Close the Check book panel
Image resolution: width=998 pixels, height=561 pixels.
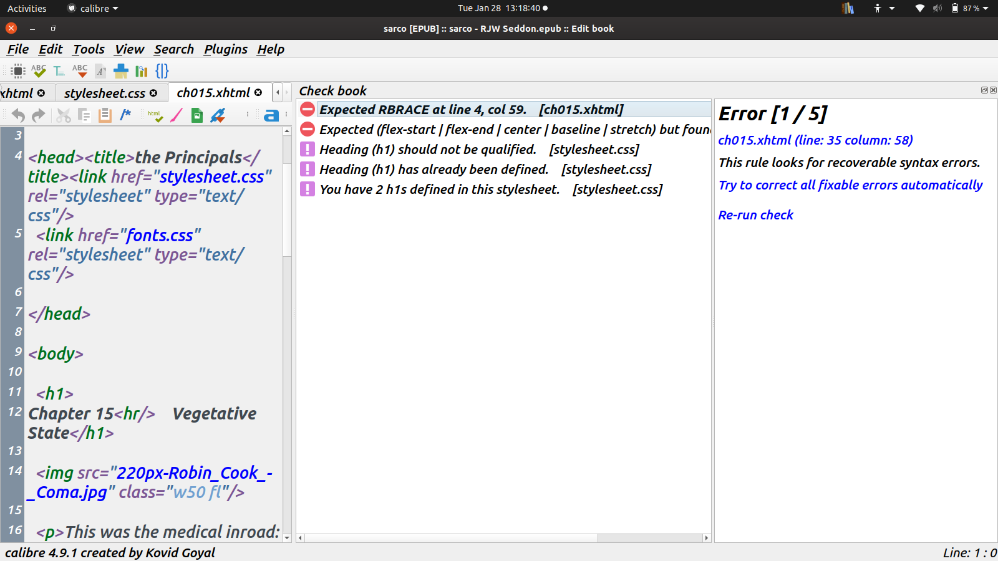pyautogui.click(x=993, y=90)
